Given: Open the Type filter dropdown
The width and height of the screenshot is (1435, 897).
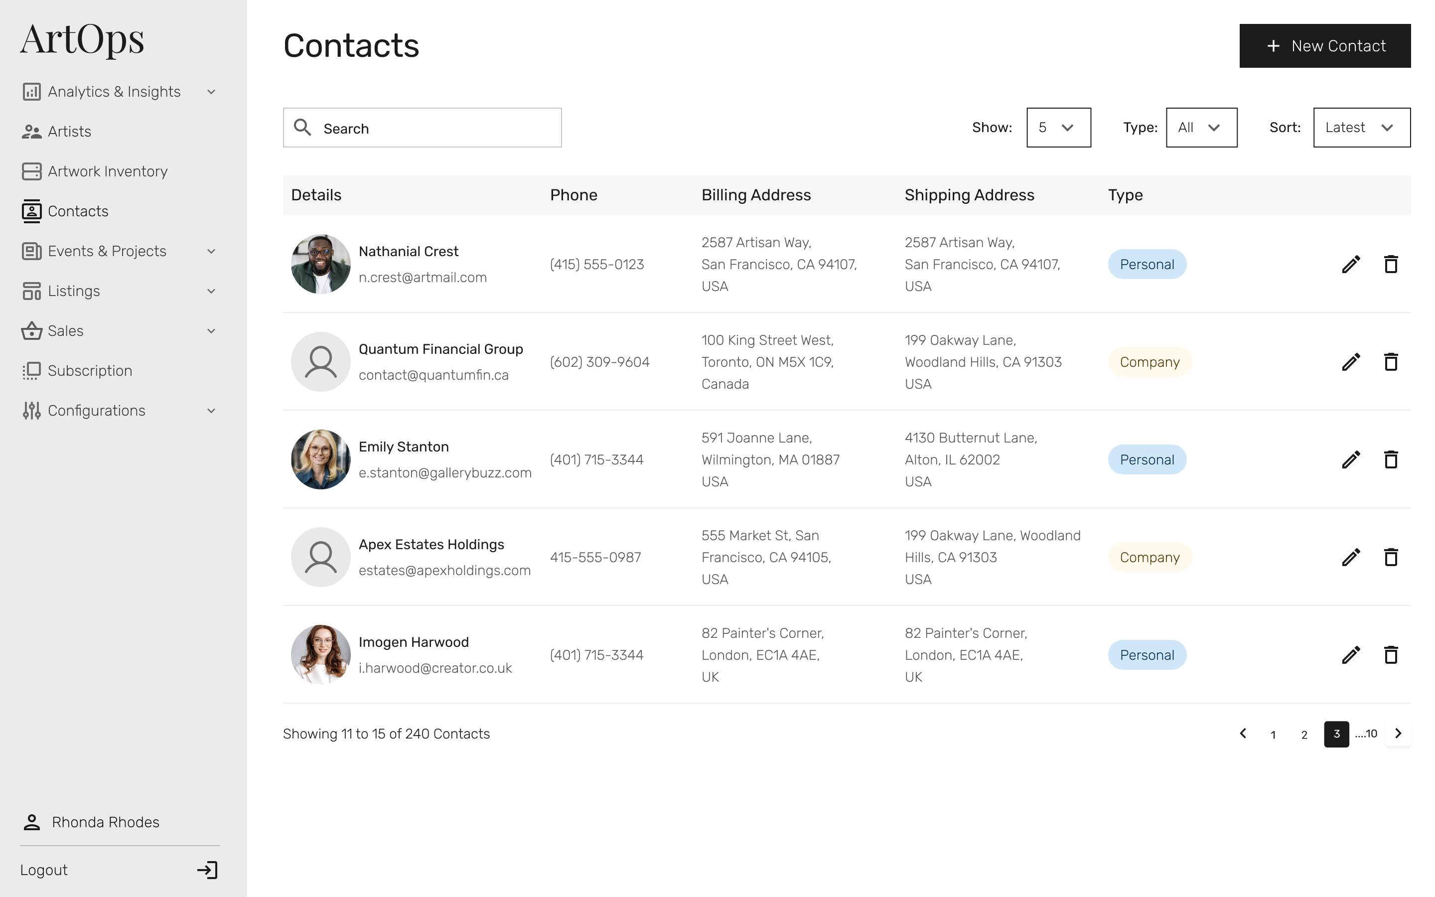Looking at the screenshot, I should [x=1201, y=128].
